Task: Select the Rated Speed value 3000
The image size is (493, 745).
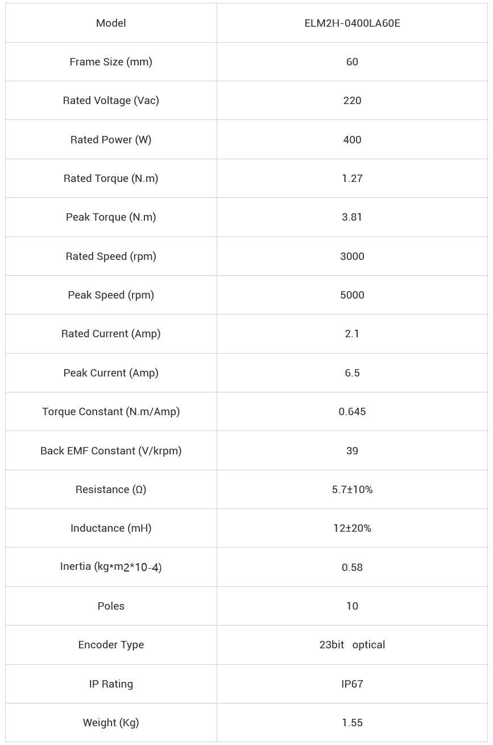Action: (352, 256)
